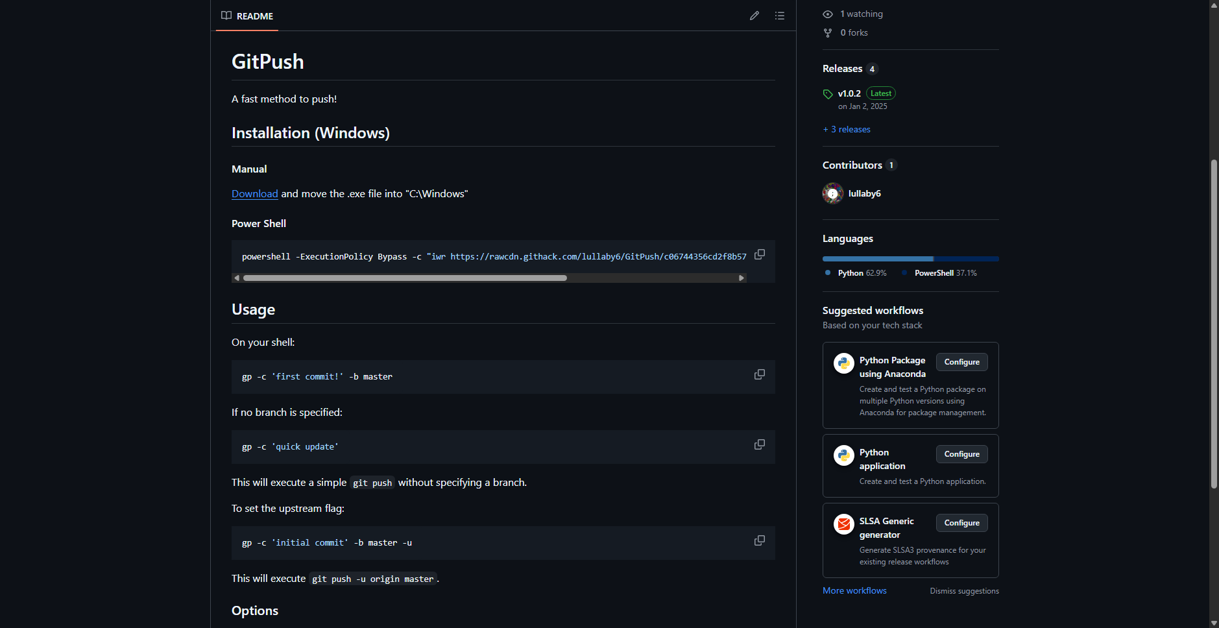The height and width of the screenshot is (628, 1219).
Task: Open More workflows link
Action: (x=854, y=590)
